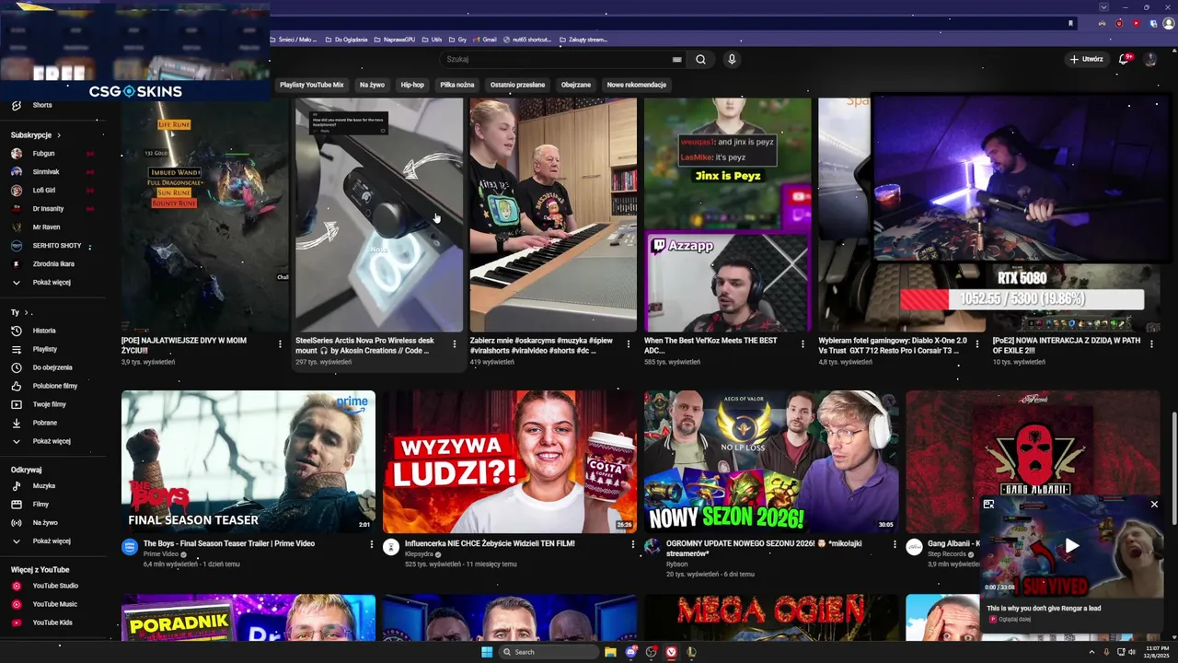Open the Do obejrzenia list
Viewport: 1178px width, 663px height.
[x=52, y=367]
